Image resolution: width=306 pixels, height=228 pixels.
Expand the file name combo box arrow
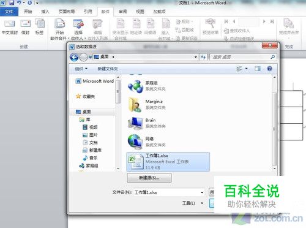coord(202,192)
